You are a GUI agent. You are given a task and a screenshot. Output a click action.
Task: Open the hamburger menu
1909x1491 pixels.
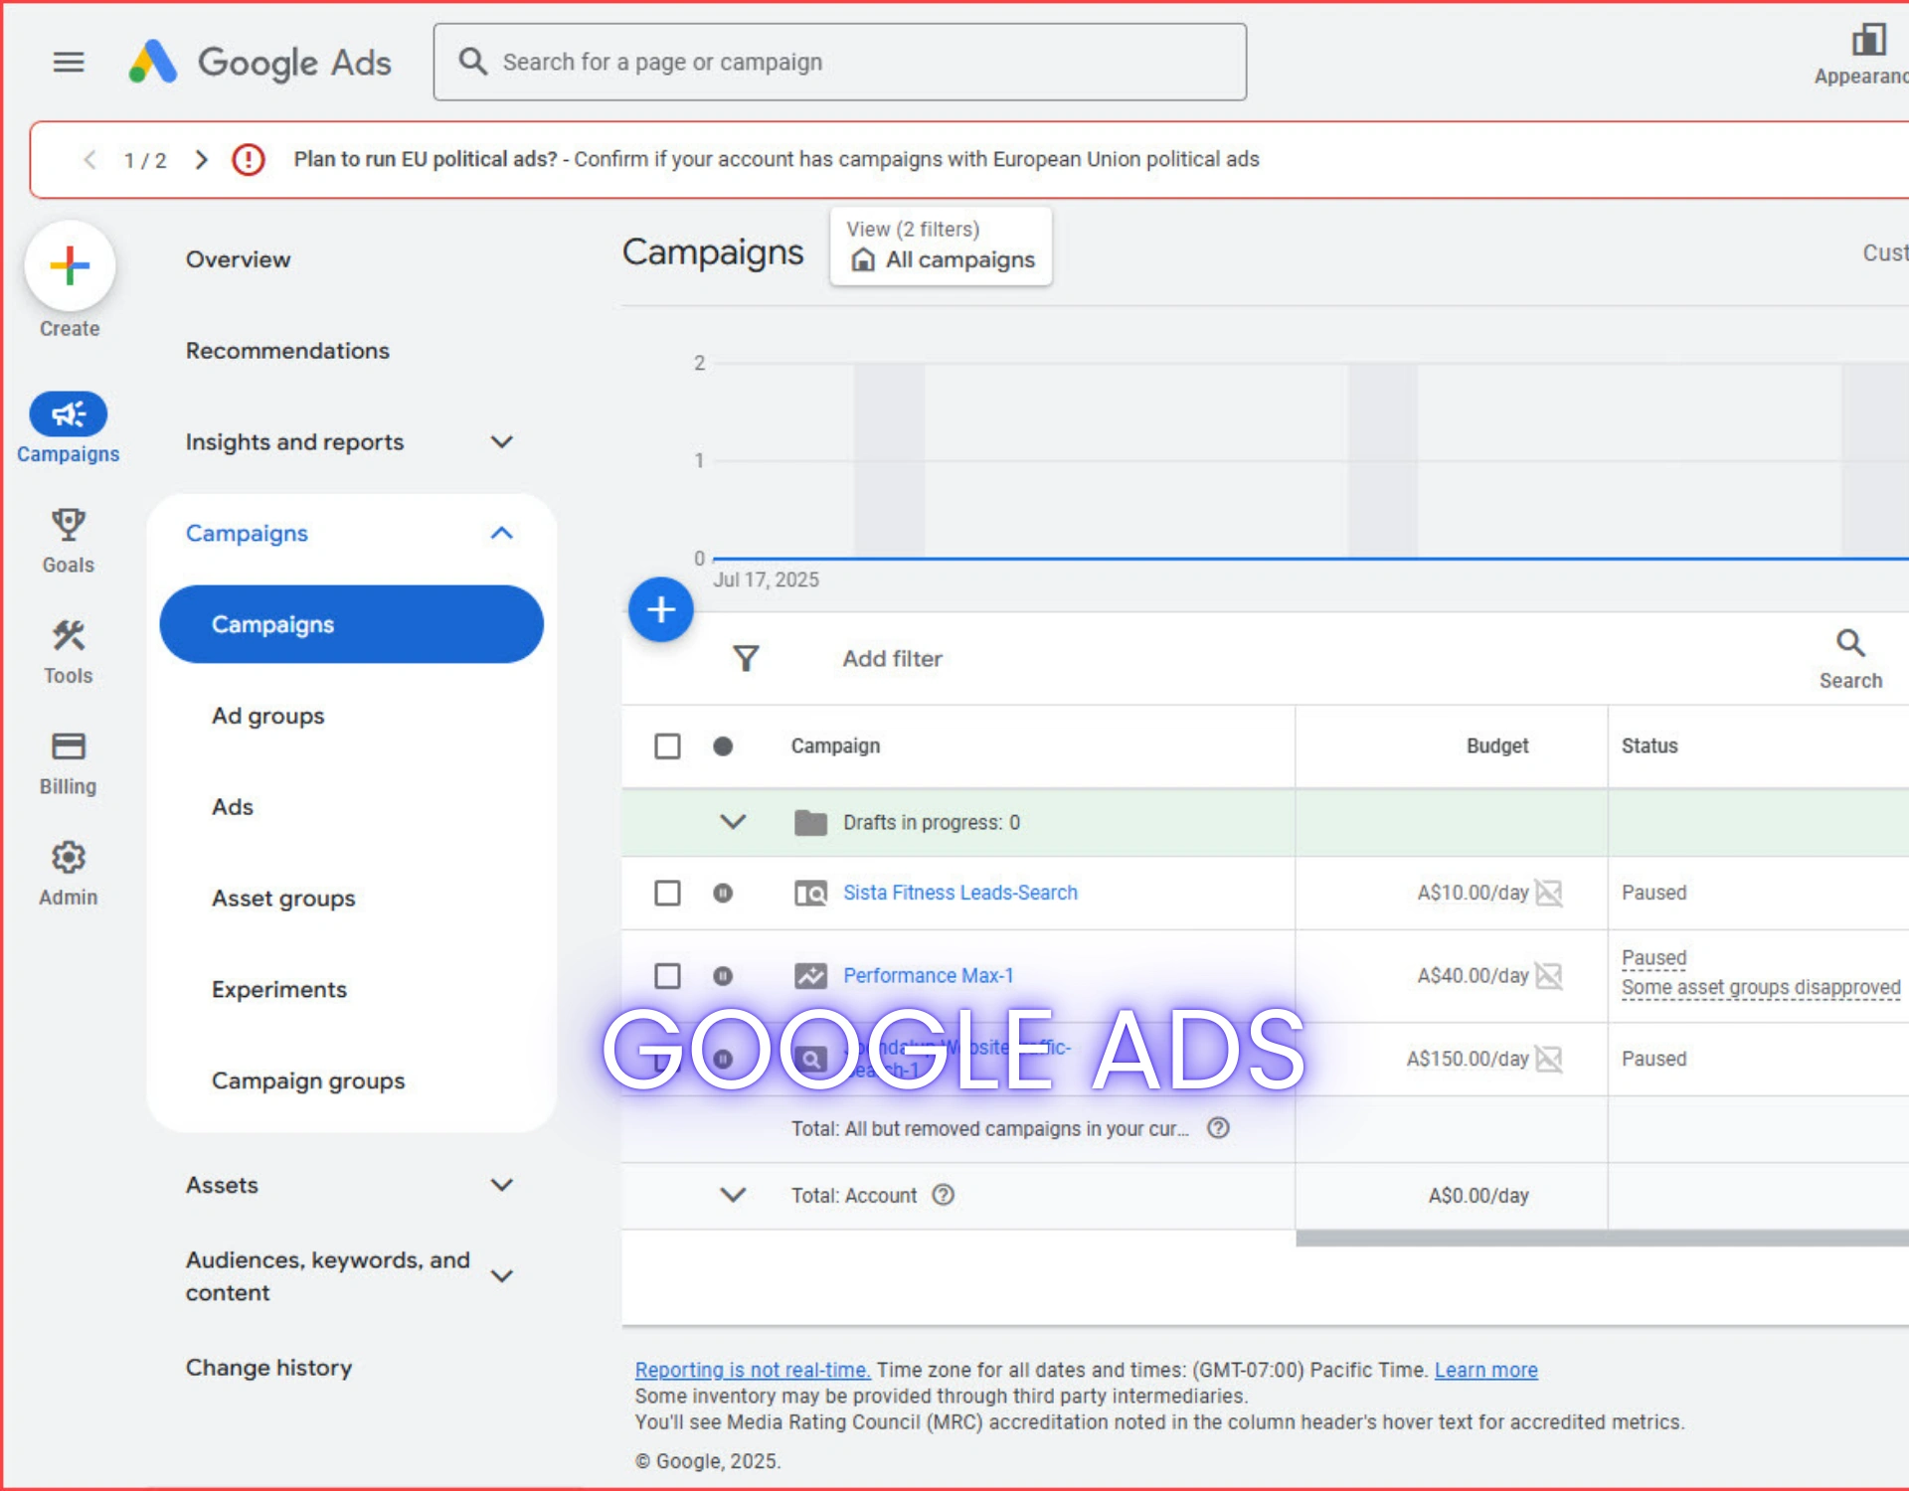tap(68, 61)
